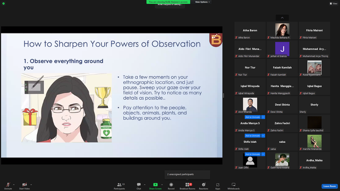Click muted mic icon on Nur Tiur tile
Viewport: 340px width, 191px height.
[236, 75]
